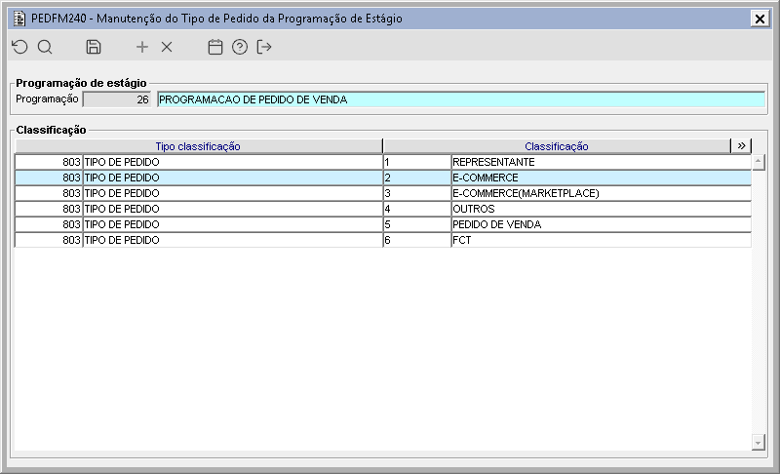Click the scrollbar up arrow in grid
Image resolution: width=780 pixels, height=474 pixels.
759,162
